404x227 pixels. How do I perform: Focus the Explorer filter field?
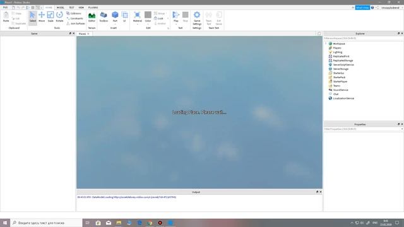(x=364, y=38)
